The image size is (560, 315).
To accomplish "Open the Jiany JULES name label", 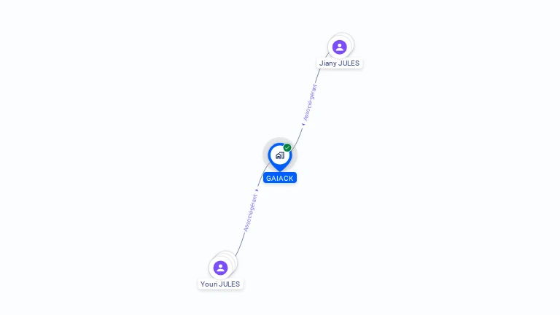I will click(x=339, y=63).
